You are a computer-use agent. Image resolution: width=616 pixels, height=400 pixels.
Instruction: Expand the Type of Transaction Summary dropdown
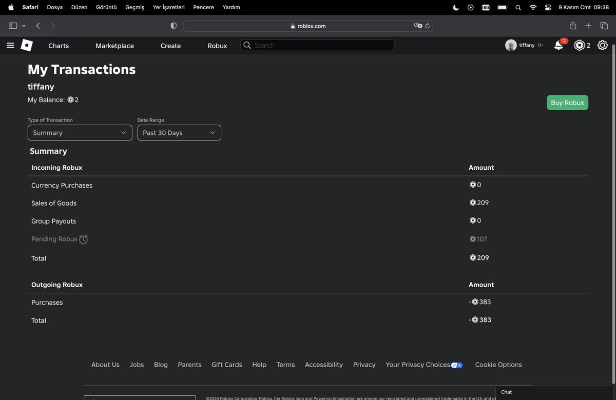(x=80, y=132)
